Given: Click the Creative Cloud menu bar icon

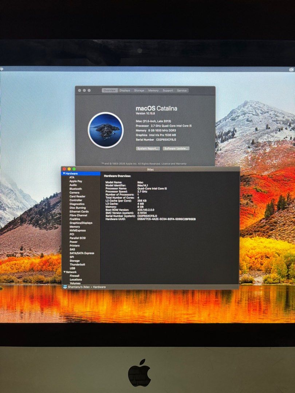Looking at the screenshot, I should coord(291,70).
